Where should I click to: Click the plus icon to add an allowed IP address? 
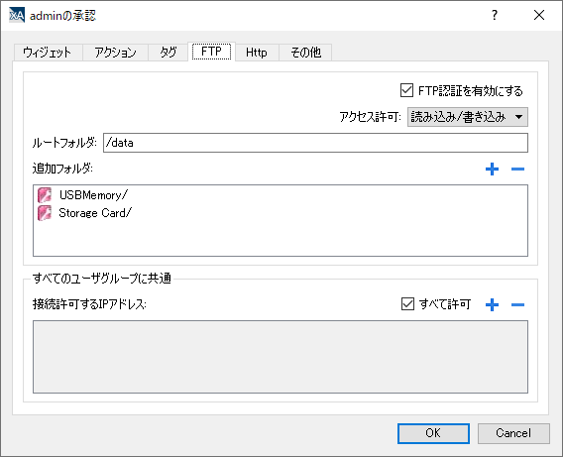492,304
